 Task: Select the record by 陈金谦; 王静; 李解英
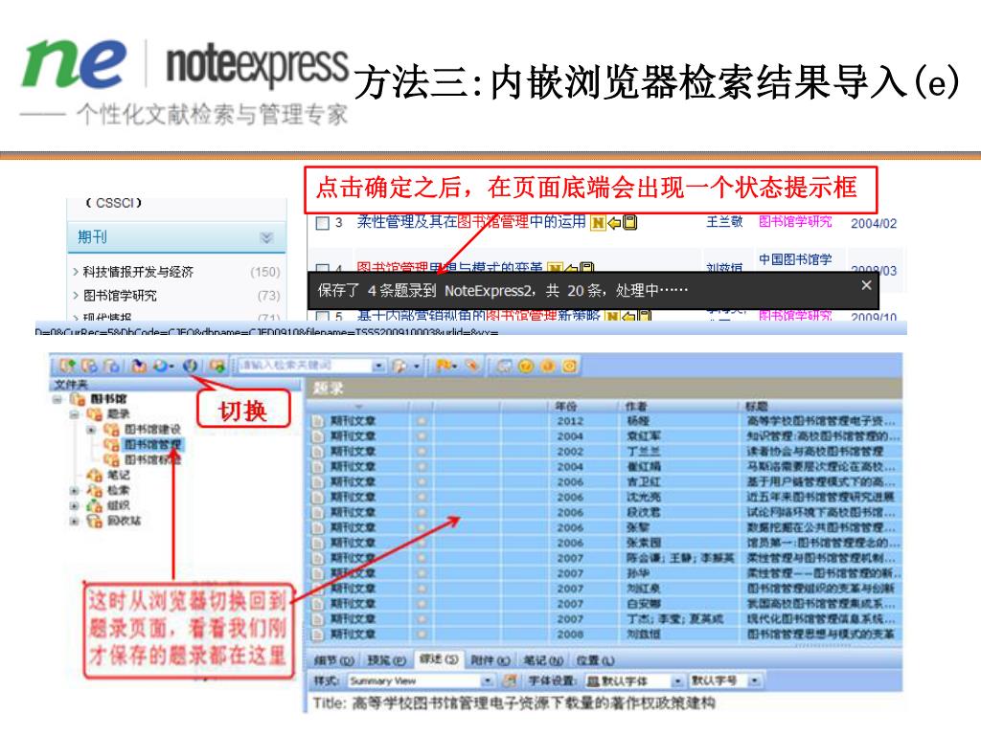point(605,558)
